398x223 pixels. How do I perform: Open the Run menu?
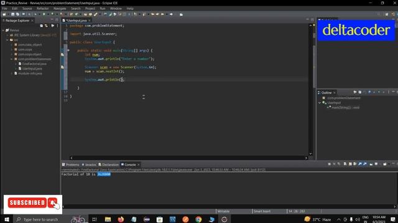click(x=103, y=8)
